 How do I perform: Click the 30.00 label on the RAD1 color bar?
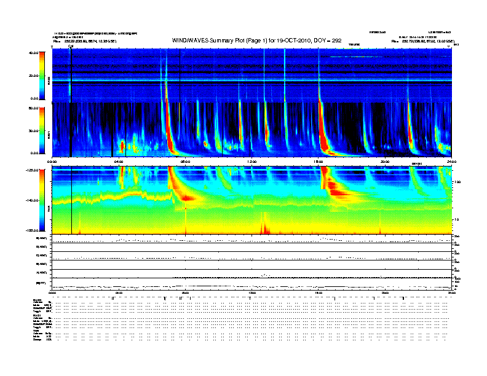click(x=34, y=131)
